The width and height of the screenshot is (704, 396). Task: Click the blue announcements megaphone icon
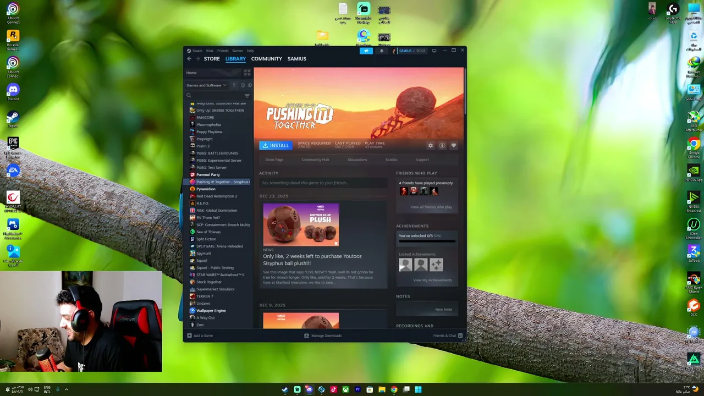point(366,51)
